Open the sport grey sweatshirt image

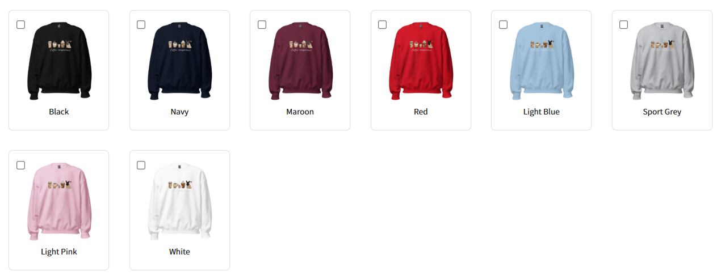(662, 61)
